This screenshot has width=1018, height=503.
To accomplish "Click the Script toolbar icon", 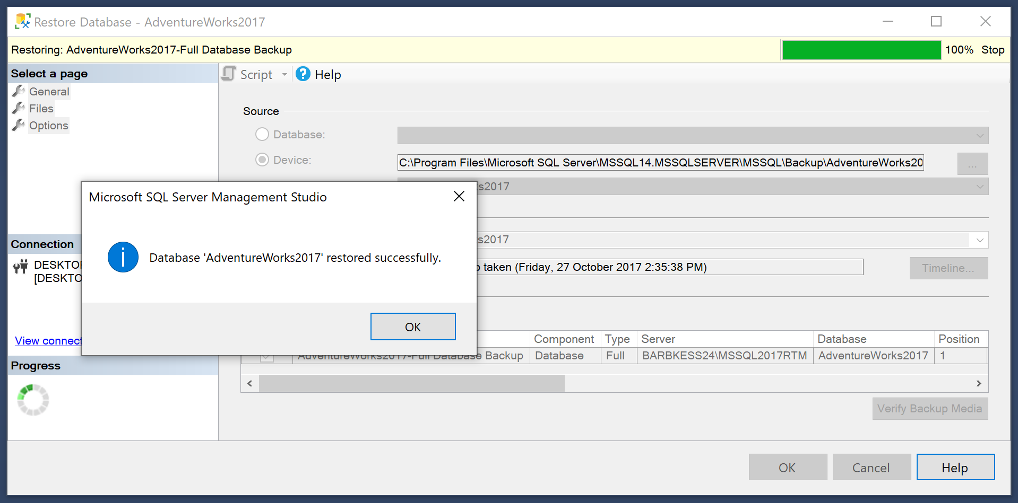I will click(x=228, y=74).
